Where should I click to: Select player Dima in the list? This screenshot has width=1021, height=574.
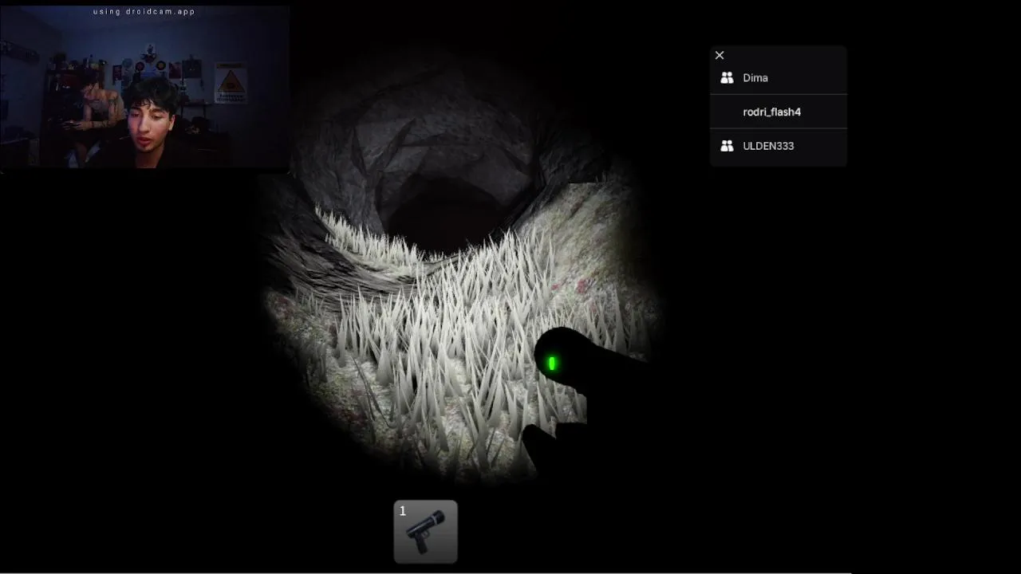[779, 78]
